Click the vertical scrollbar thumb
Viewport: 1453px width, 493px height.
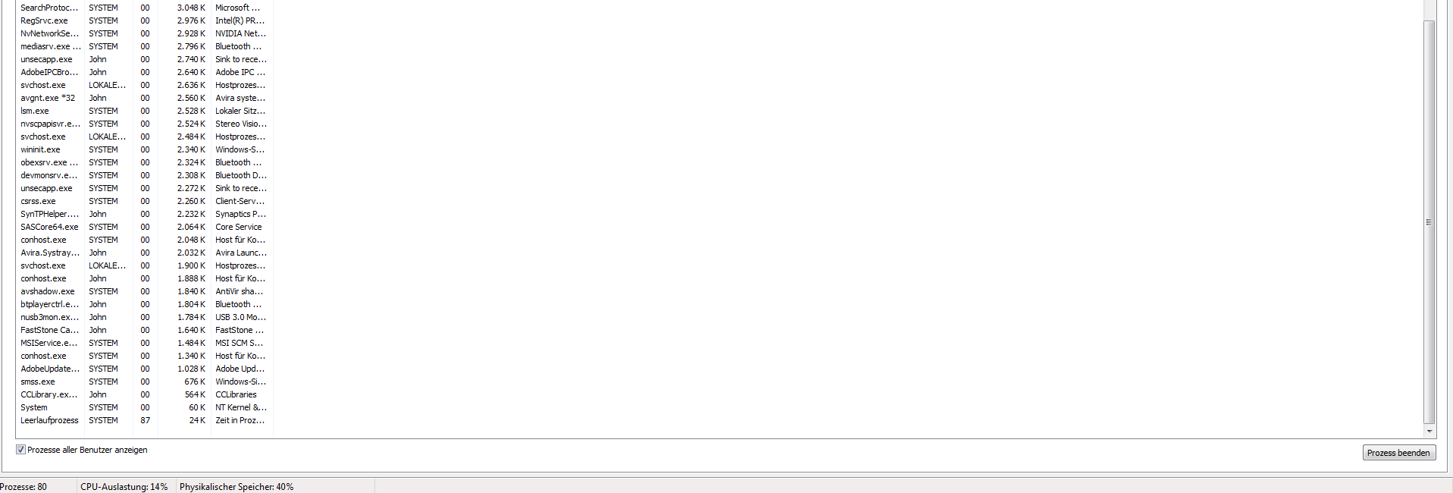1430,221
